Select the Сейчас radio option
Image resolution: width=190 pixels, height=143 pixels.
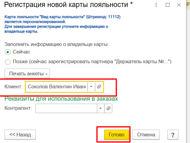(x=8, y=52)
